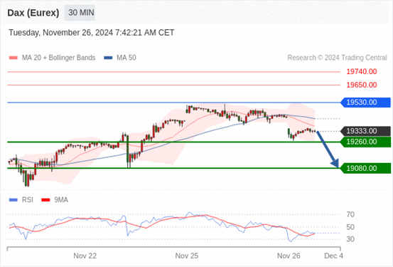
Task: Click the 19650.00 resistance label
Action: click(362, 85)
